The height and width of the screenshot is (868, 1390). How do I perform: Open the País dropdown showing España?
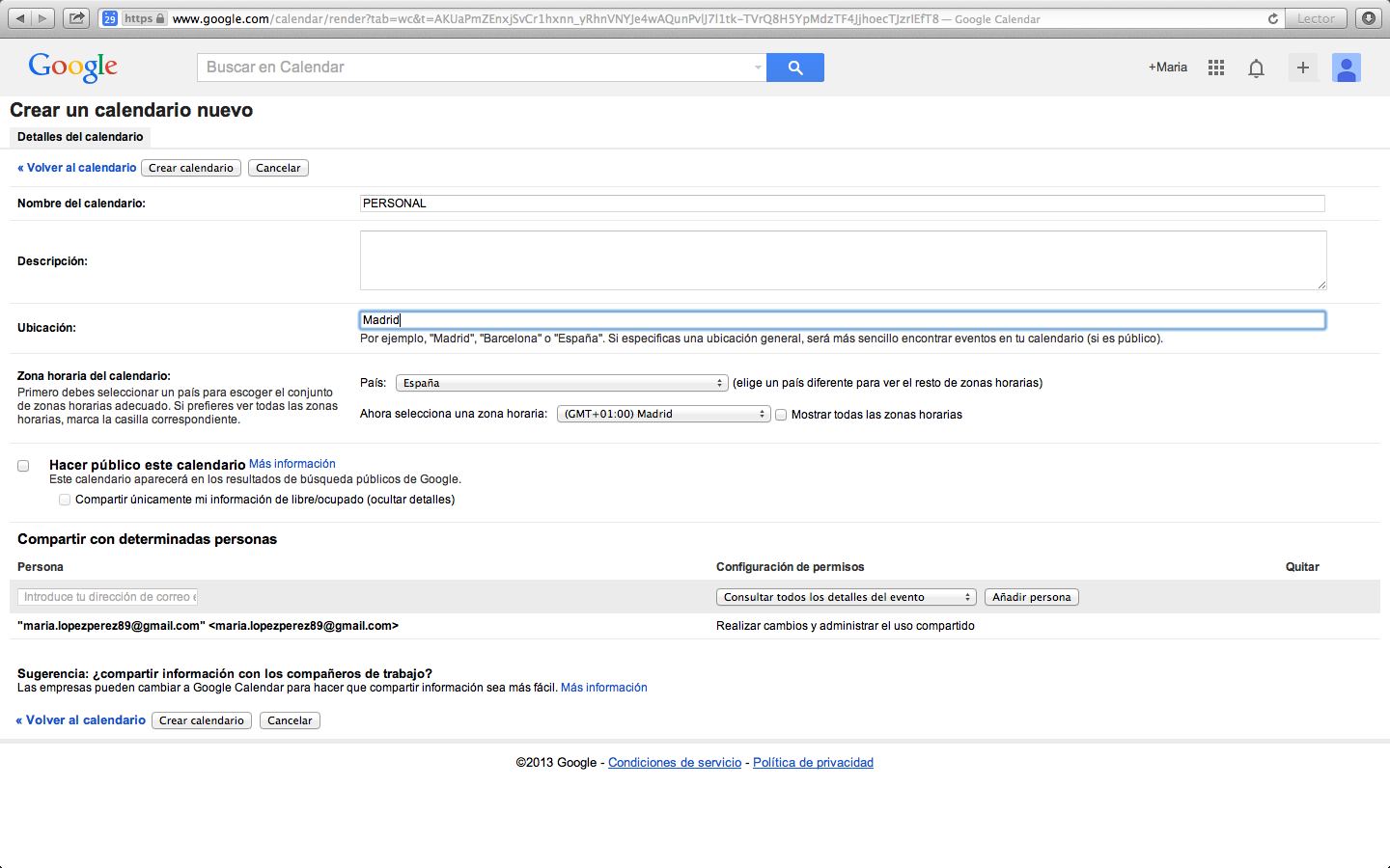(x=562, y=383)
